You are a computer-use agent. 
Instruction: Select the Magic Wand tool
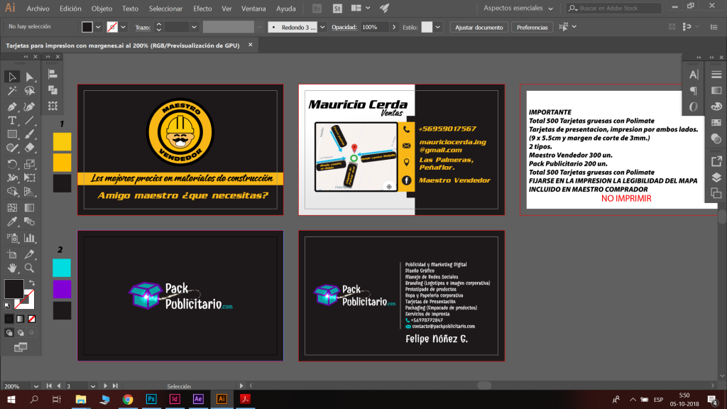12,91
